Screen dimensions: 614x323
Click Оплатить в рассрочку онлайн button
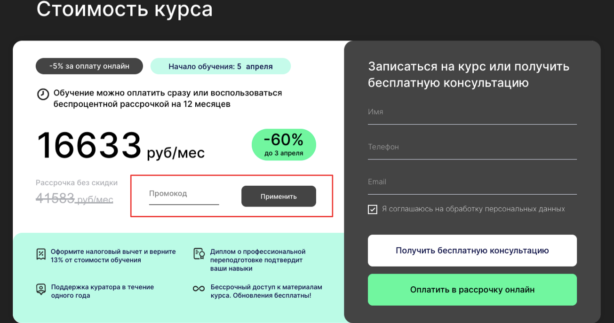click(x=472, y=290)
